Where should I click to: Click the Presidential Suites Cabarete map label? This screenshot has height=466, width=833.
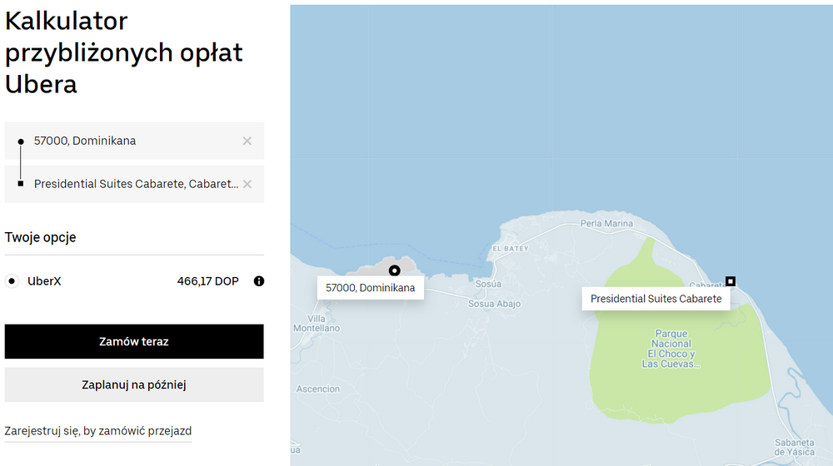coord(656,299)
